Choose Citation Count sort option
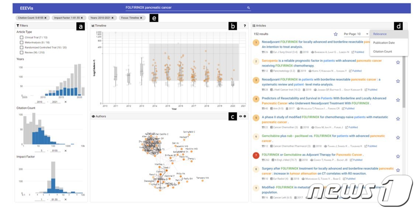The height and width of the screenshot is (211, 415). (x=383, y=51)
